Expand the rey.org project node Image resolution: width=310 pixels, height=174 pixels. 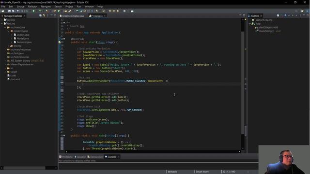pyautogui.click(x=2, y=20)
